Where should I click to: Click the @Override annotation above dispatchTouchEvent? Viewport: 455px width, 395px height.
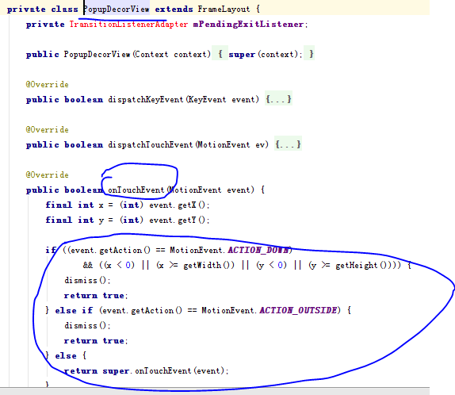47,129
